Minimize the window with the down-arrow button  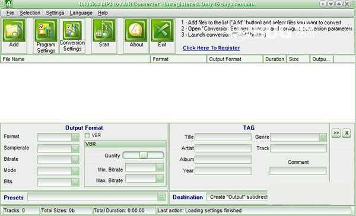pyautogui.click(x=331, y=4)
